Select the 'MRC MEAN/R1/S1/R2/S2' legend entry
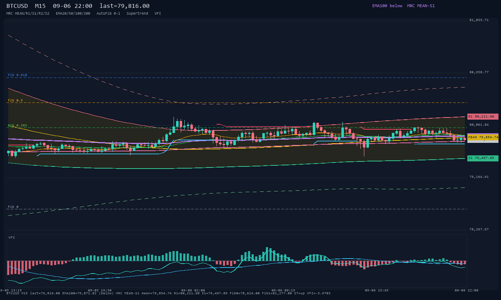Viewport: 501px width, 300px height. pyautogui.click(x=28, y=14)
